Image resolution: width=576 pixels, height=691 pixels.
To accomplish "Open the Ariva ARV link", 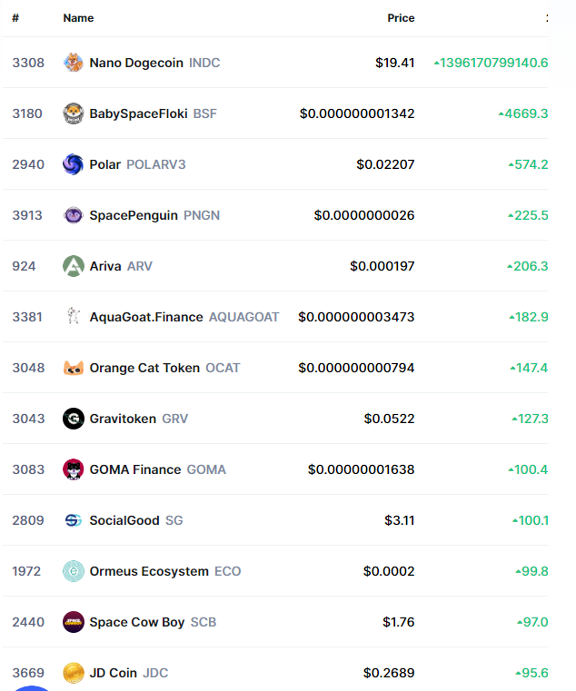I will (121, 266).
